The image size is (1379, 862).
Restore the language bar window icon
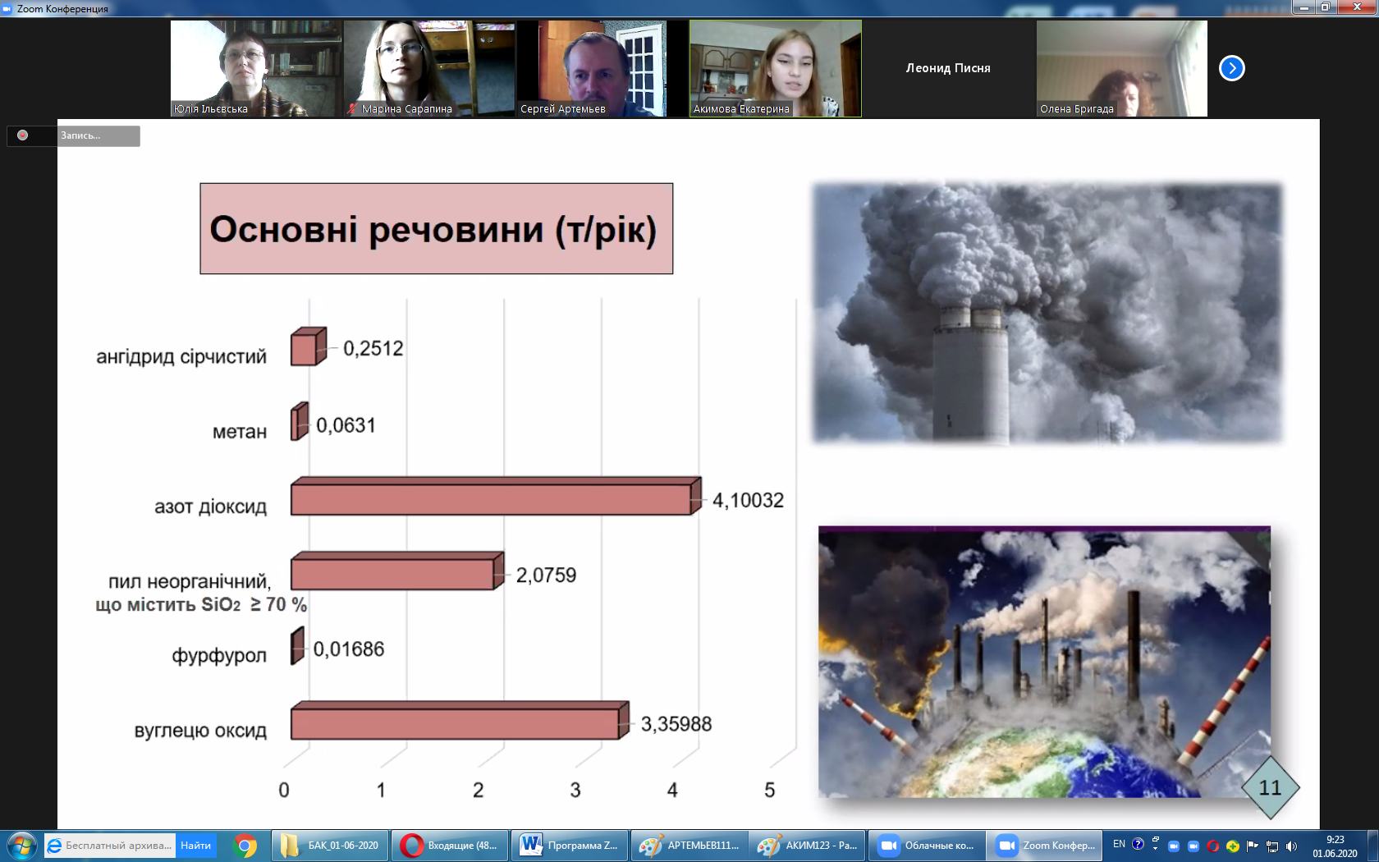pos(1155,839)
